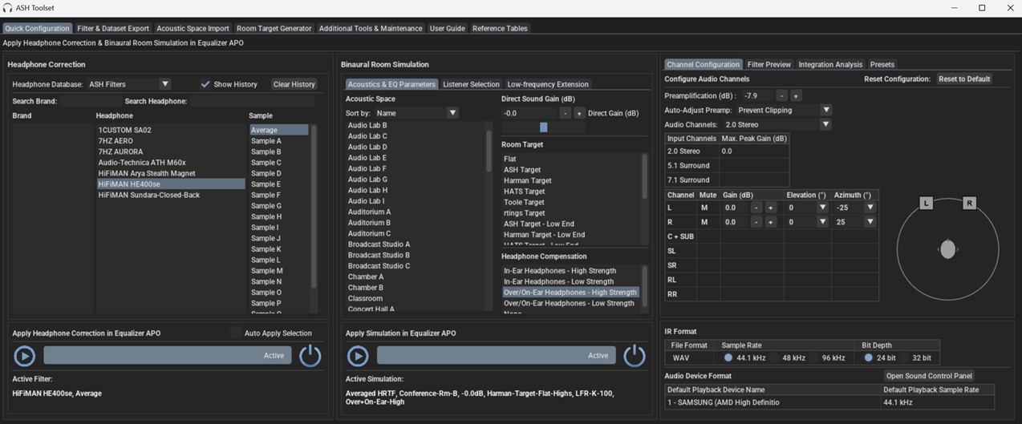Power off the headphone correction filter

point(310,356)
